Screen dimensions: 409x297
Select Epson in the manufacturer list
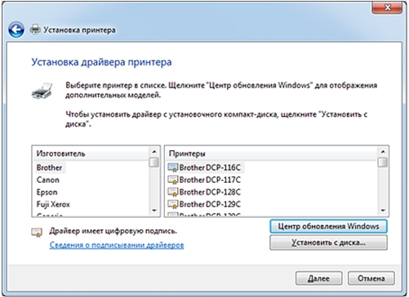point(47,192)
